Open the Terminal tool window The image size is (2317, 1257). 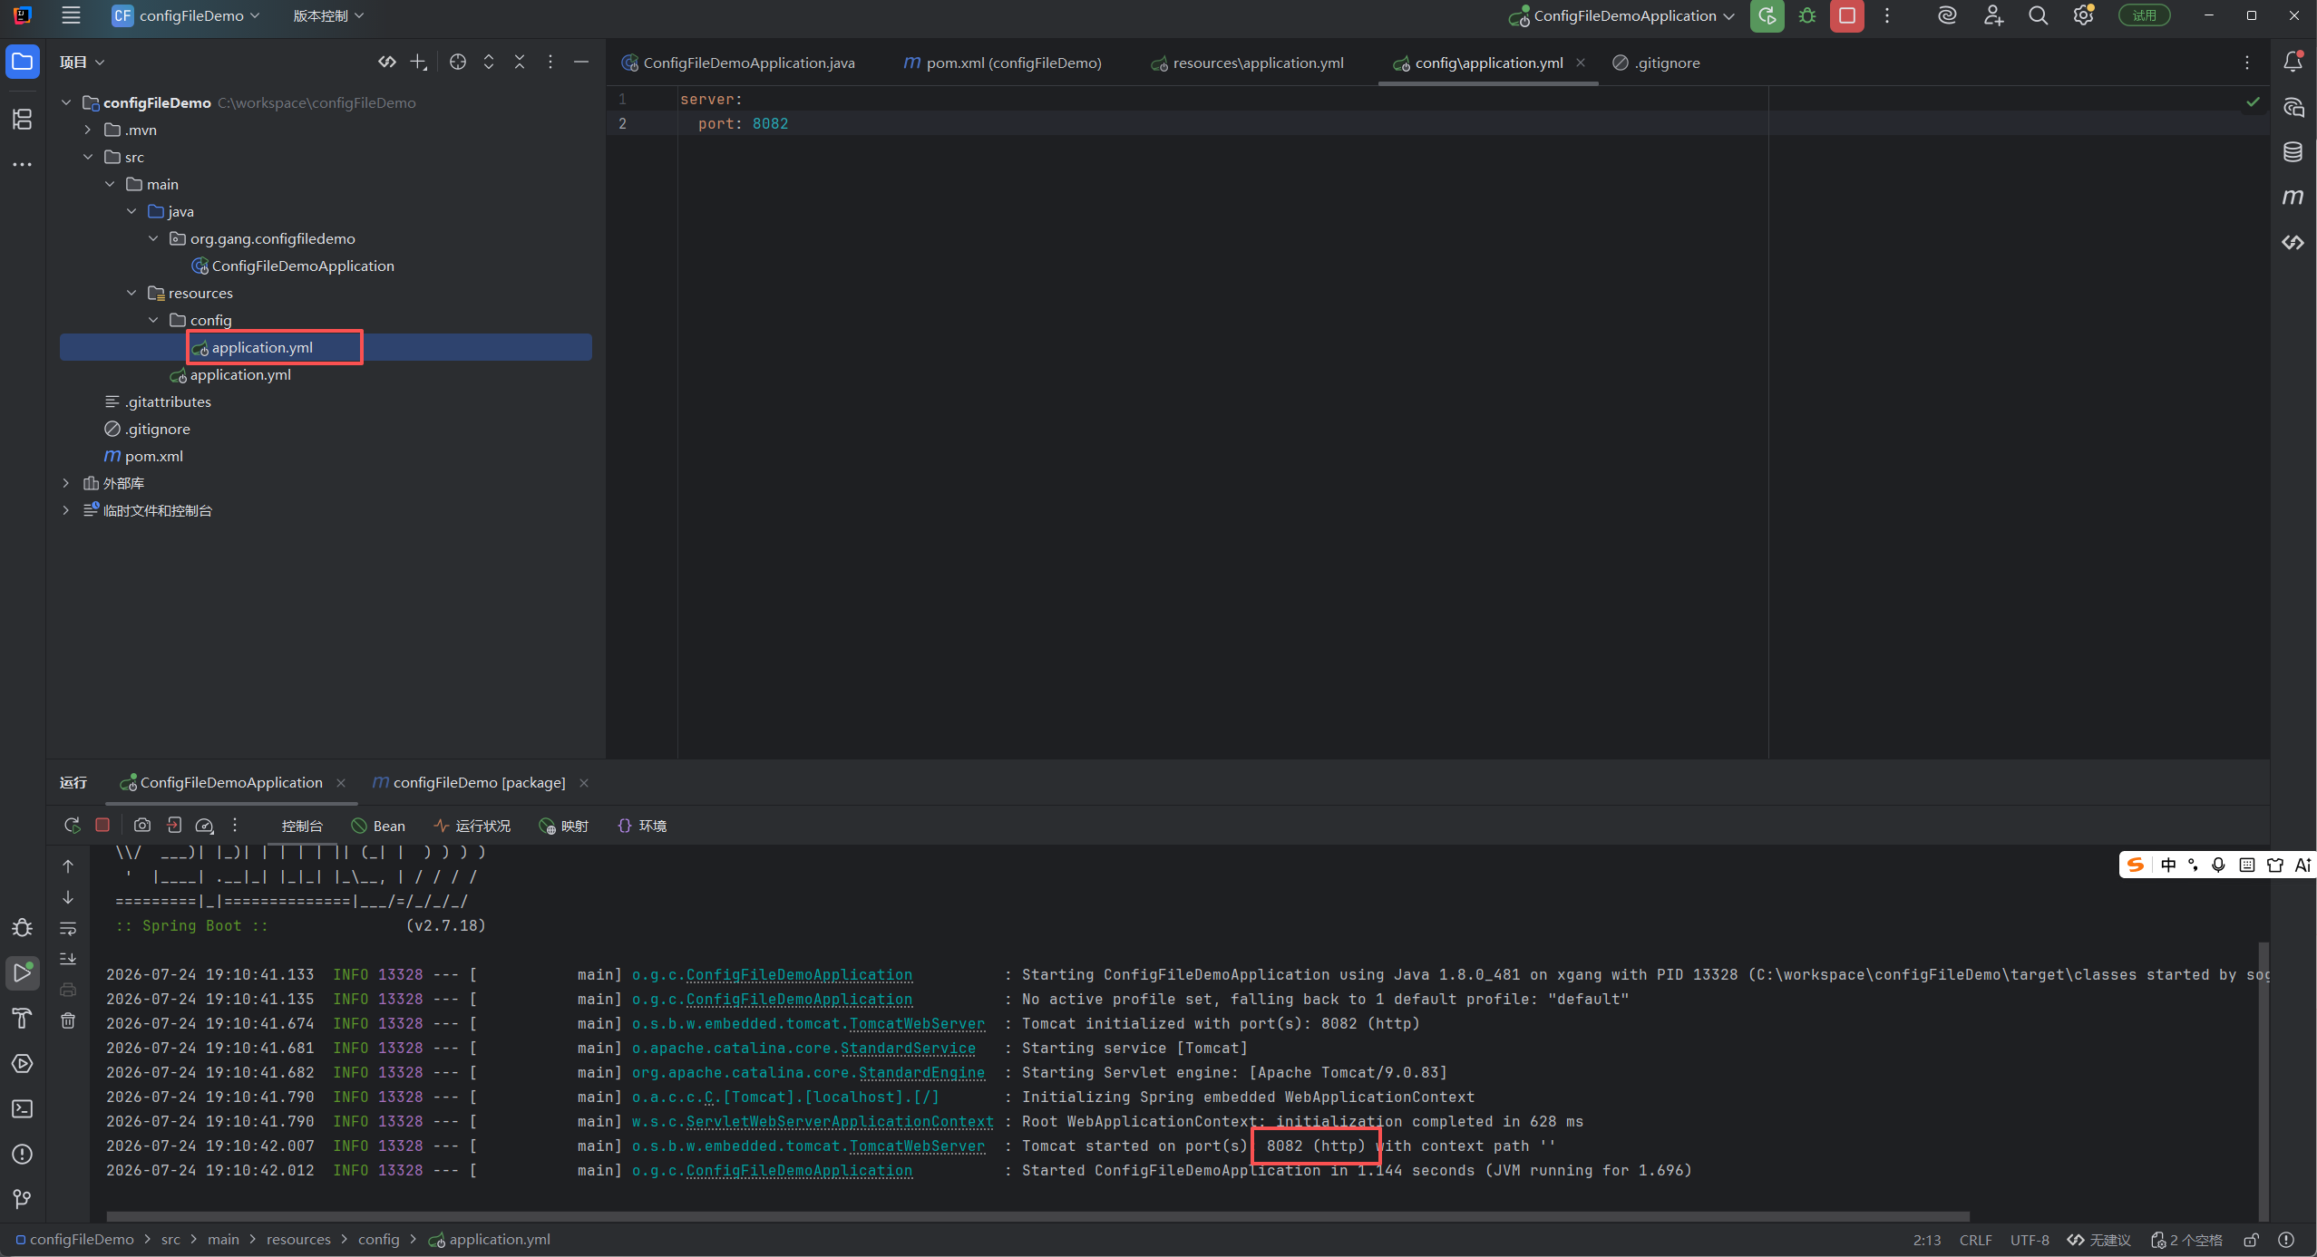pyautogui.click(x=23, y=1108)
